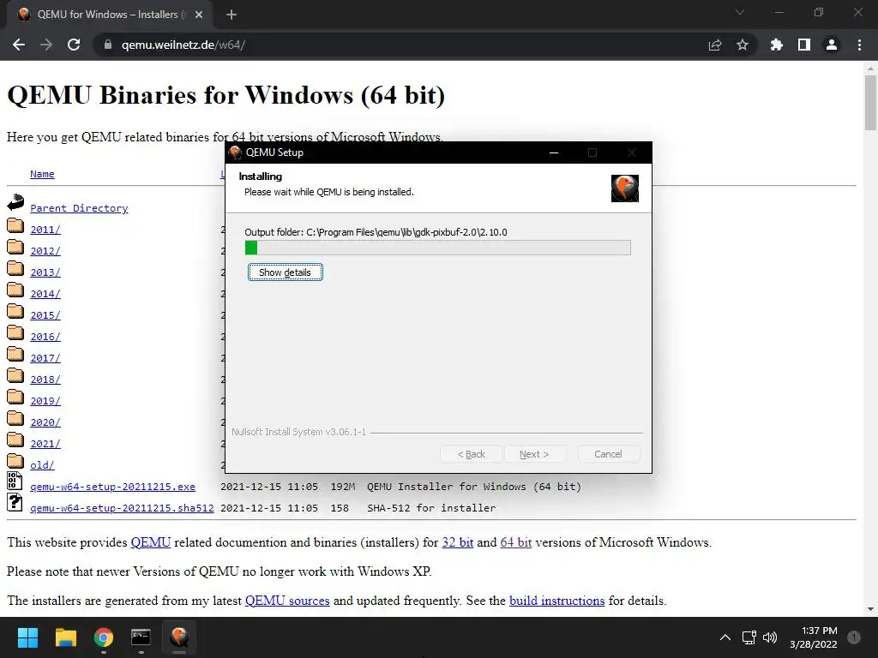Image resolution: width=878 pixels, height=658 pixels.
Task: Click the installation progress bar
Action: [437, 248]
